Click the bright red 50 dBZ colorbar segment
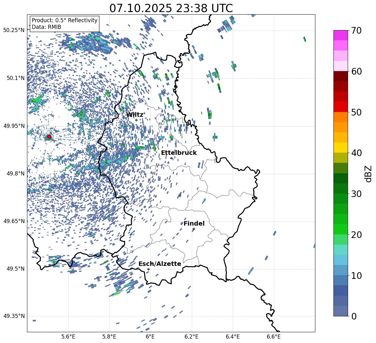This screenshot has height=343, width=376. coord(340,107)
